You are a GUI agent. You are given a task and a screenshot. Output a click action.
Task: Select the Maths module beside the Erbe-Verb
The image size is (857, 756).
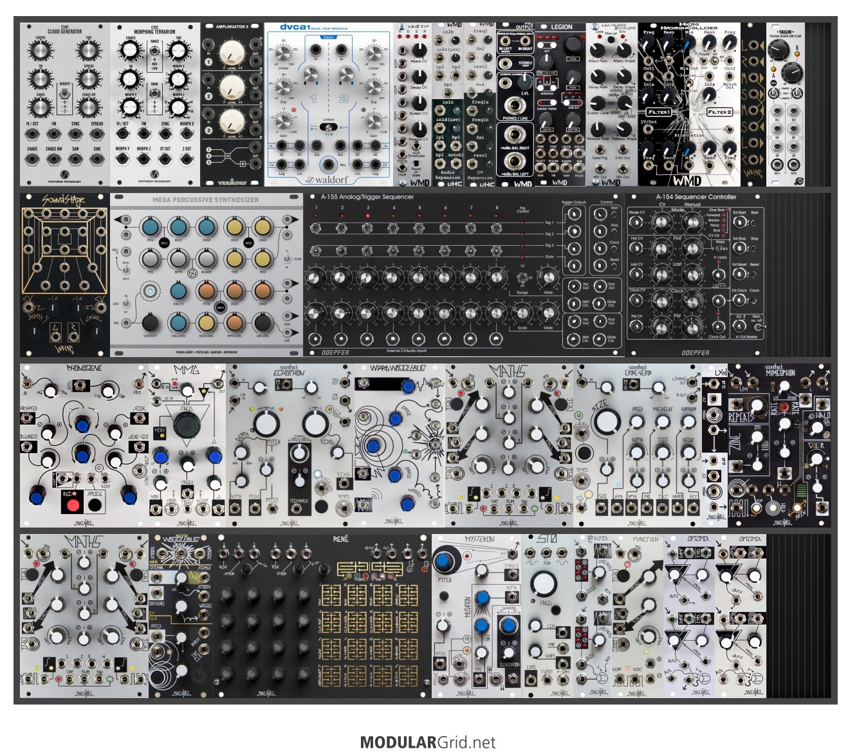click(x=509, y=445)
